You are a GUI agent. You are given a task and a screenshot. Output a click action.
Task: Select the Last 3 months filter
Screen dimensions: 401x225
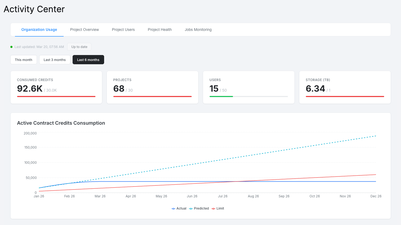click(x=55, y=60)
